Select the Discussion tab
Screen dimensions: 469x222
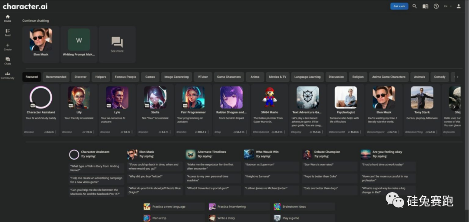click(x=336, y=77)
